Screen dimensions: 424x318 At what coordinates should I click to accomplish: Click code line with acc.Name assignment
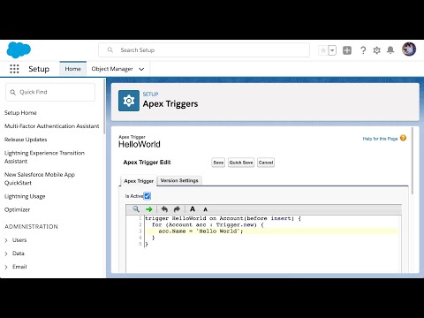[201, 231]
